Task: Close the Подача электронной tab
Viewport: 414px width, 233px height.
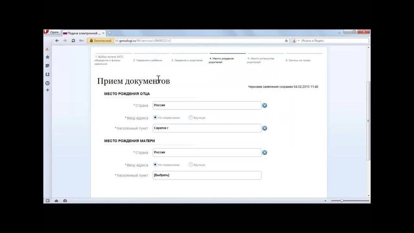Action: [x=103, y=33]
